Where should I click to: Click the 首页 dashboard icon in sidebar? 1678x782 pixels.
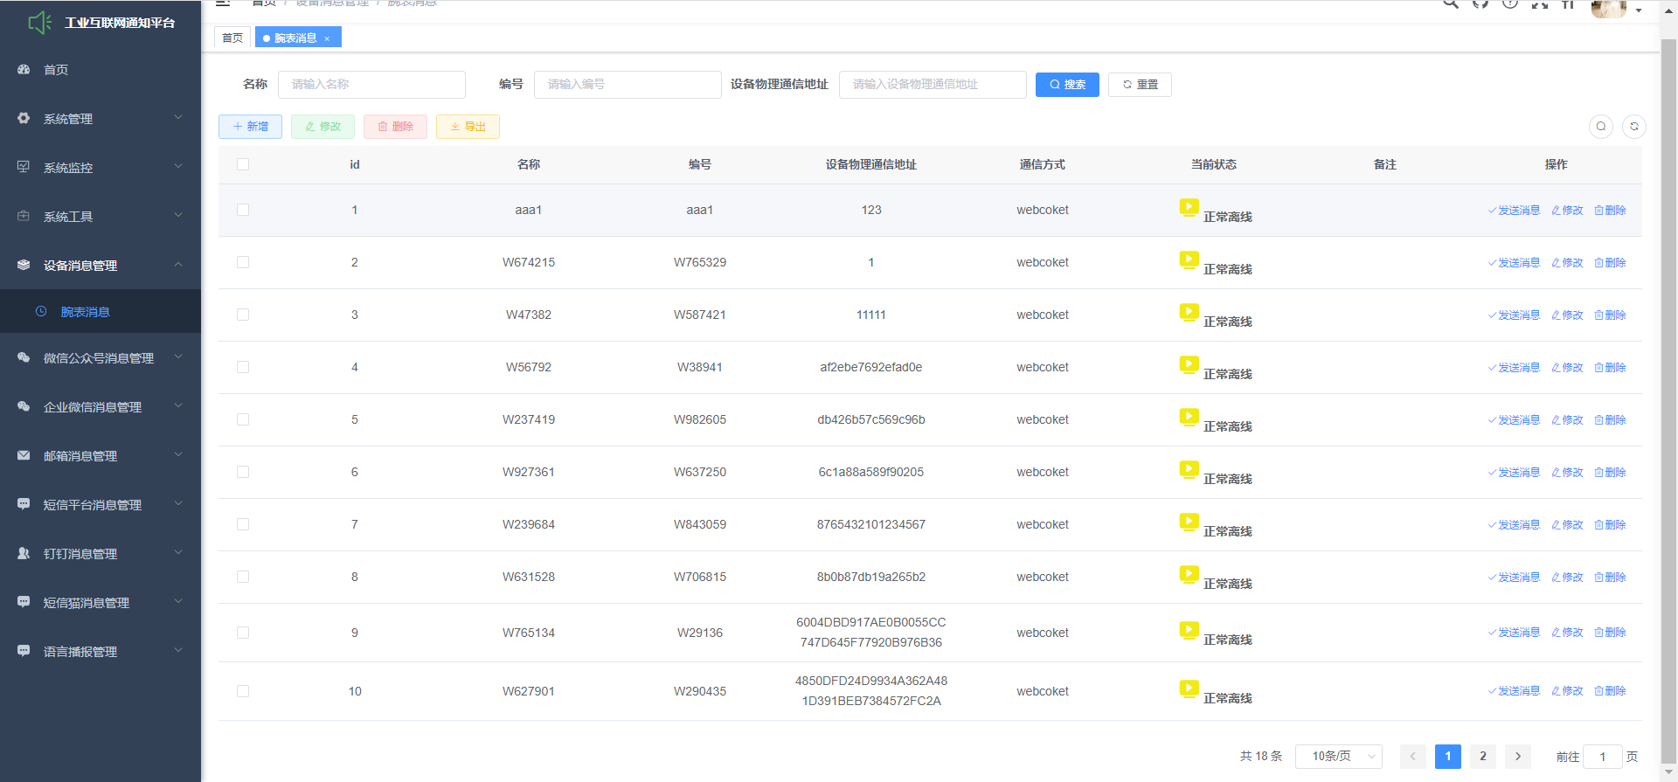[24, 69]
